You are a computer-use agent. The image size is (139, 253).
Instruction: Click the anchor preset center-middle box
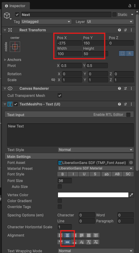pyautogui.click(x=15, y=47)
